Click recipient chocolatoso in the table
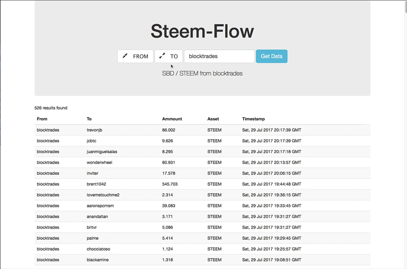The image size is (407, 269). tap(98, 249)
